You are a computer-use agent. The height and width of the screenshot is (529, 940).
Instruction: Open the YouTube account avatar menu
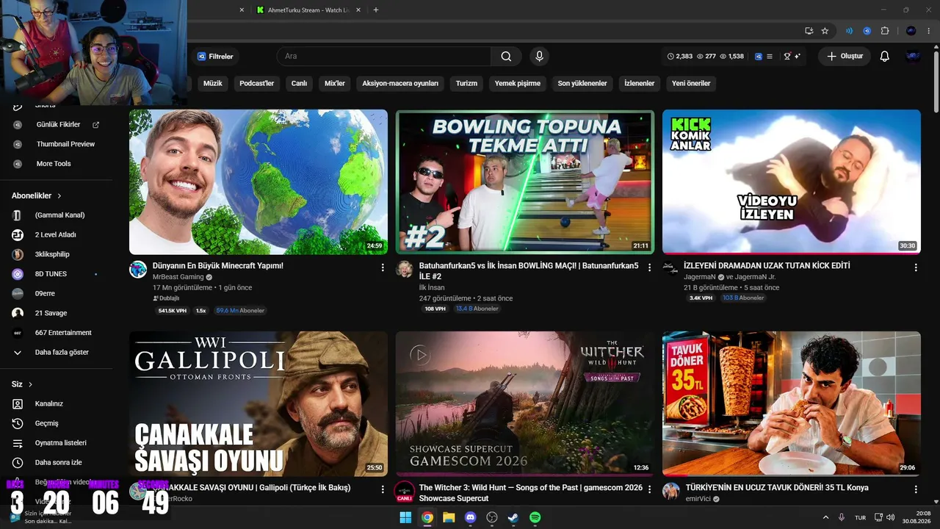913,57
